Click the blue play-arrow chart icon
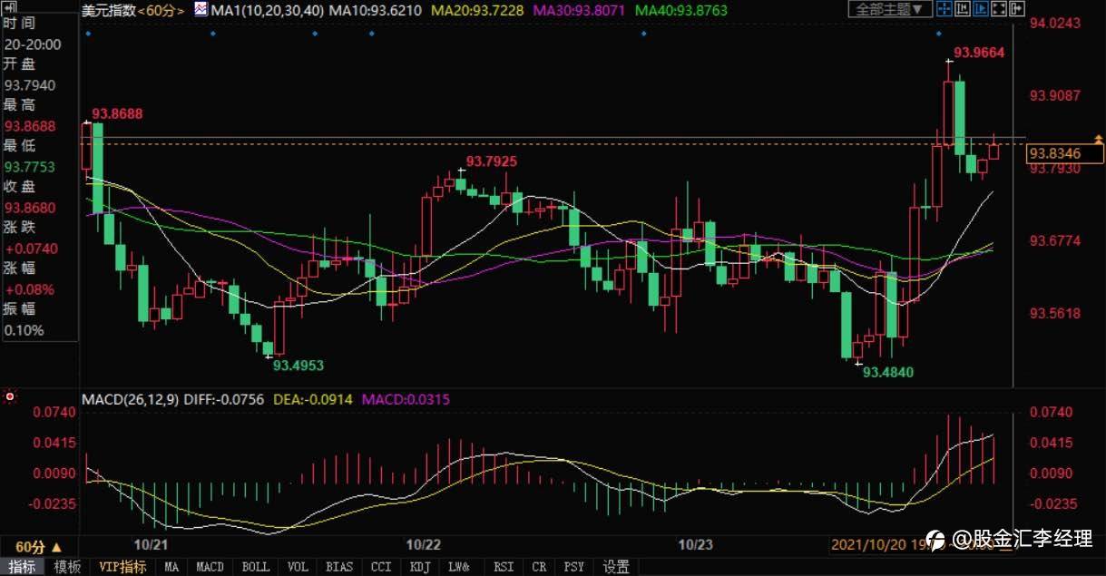This screenshot has height=576, width=1106. 981,8
